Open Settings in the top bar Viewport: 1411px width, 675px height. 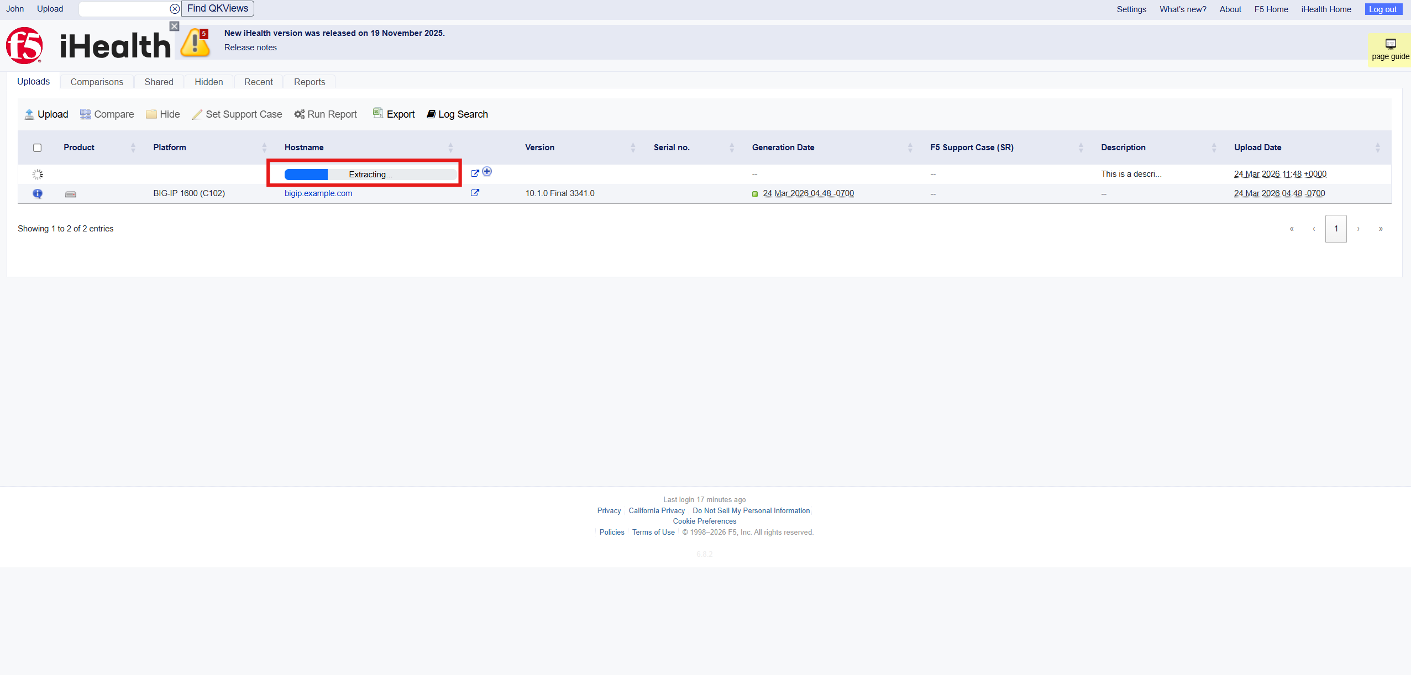(x=1131, y=9)
